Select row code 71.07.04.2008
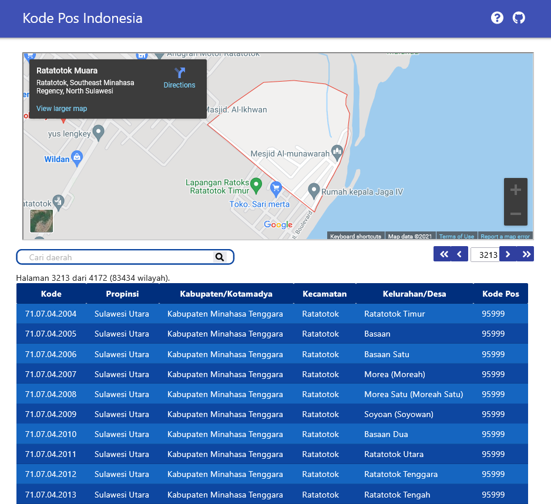This screenshot has height=504, width=551. click(x=51, y=394)
